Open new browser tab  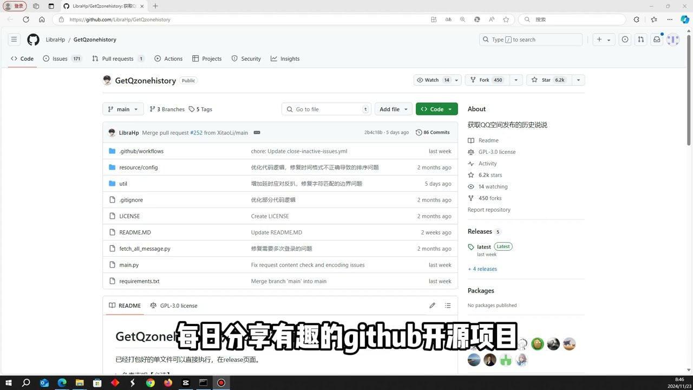(155, 6)
